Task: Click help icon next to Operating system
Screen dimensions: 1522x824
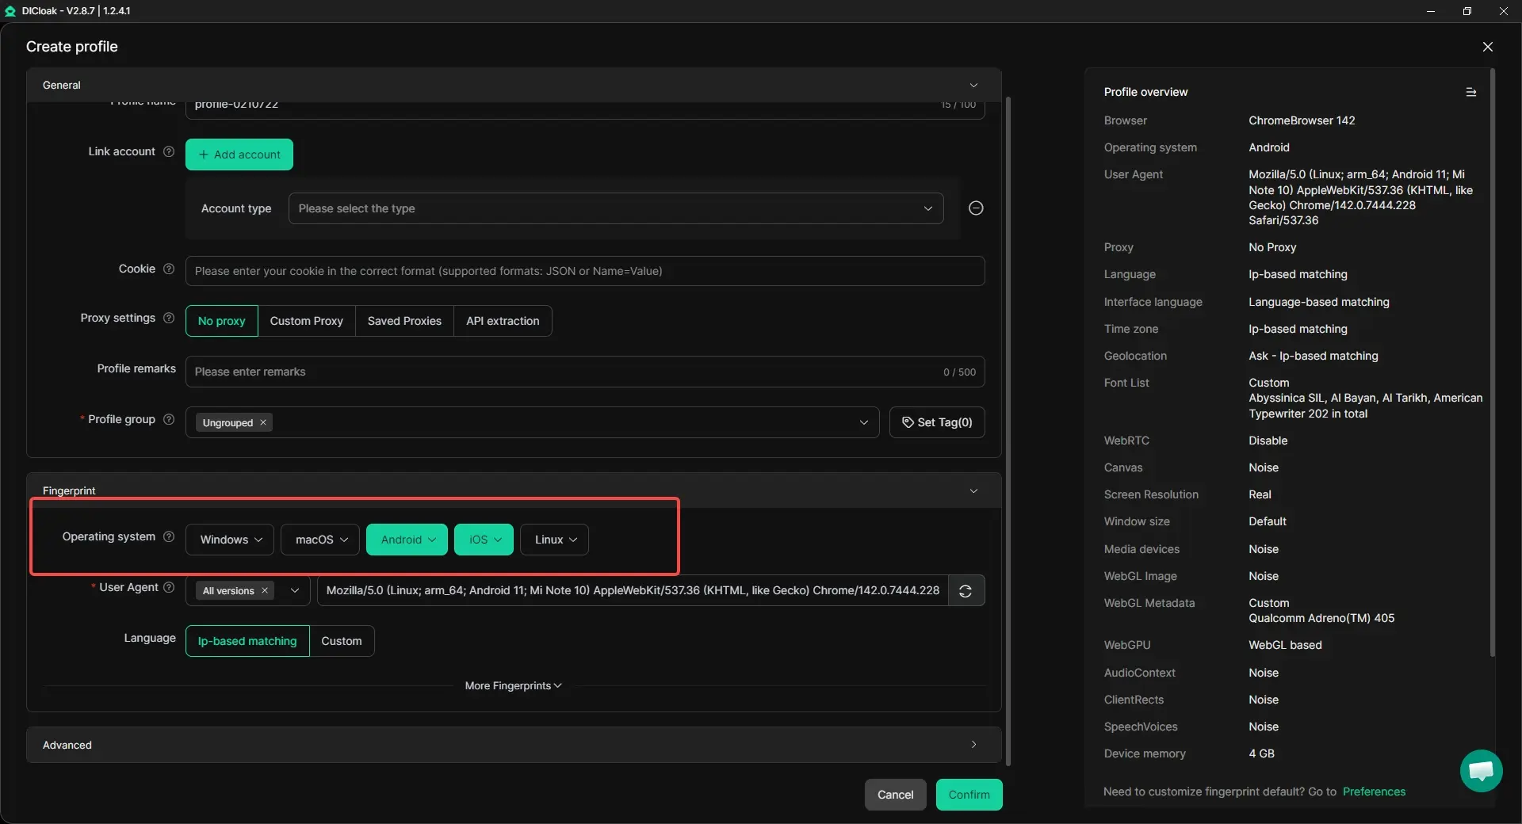Action: click(x=169, y=537)
